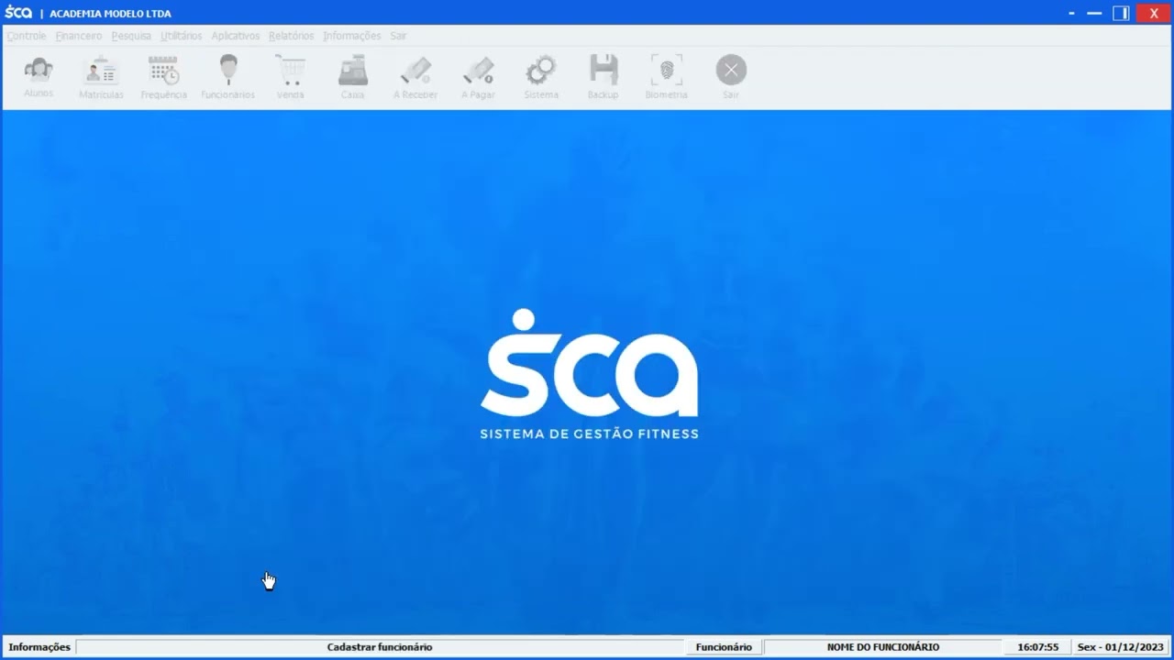Viewport: 1174px width, 660px height.
Task: Open the A Pagar payables icon
Action: (x=478, y=77)
